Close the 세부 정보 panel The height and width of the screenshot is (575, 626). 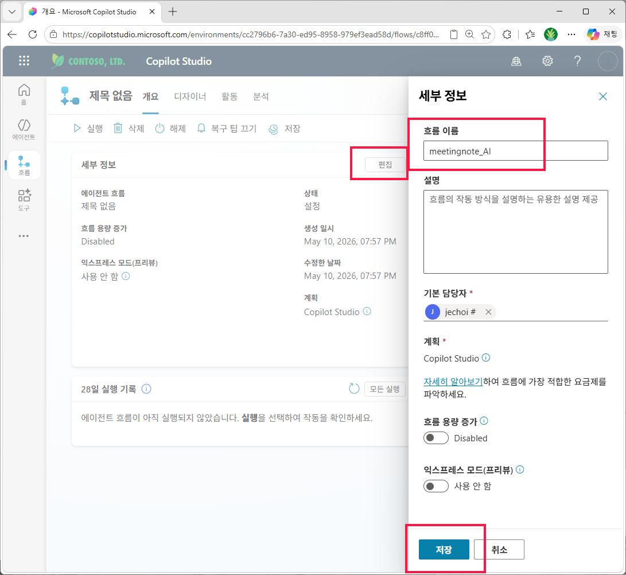tap(603, 96)
